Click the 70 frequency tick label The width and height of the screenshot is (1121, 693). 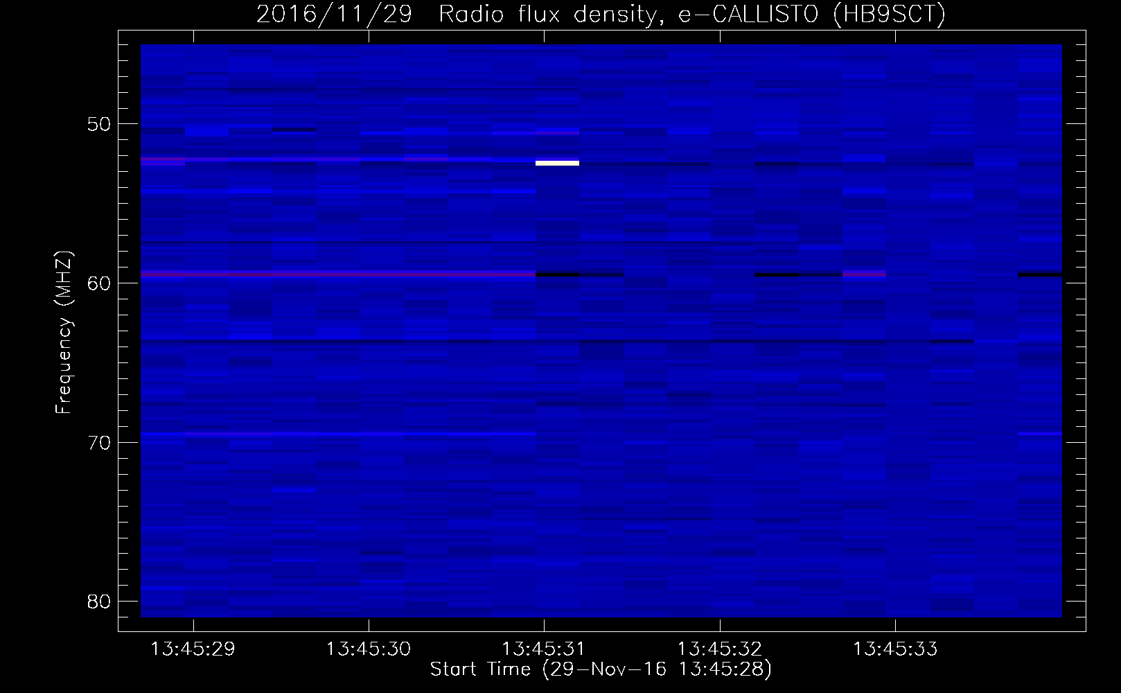pos(99,443)
